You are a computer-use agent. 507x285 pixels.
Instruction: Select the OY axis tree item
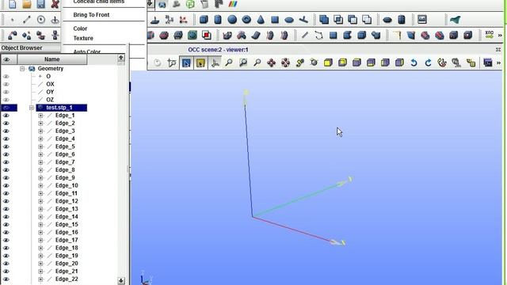coord(50,92)
